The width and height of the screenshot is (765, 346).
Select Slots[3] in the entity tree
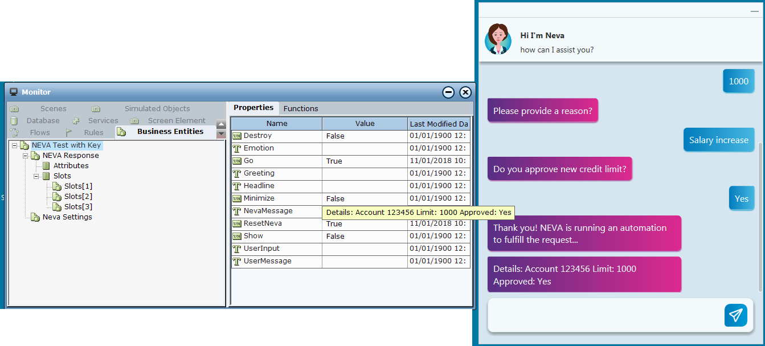tap(78, 207)
